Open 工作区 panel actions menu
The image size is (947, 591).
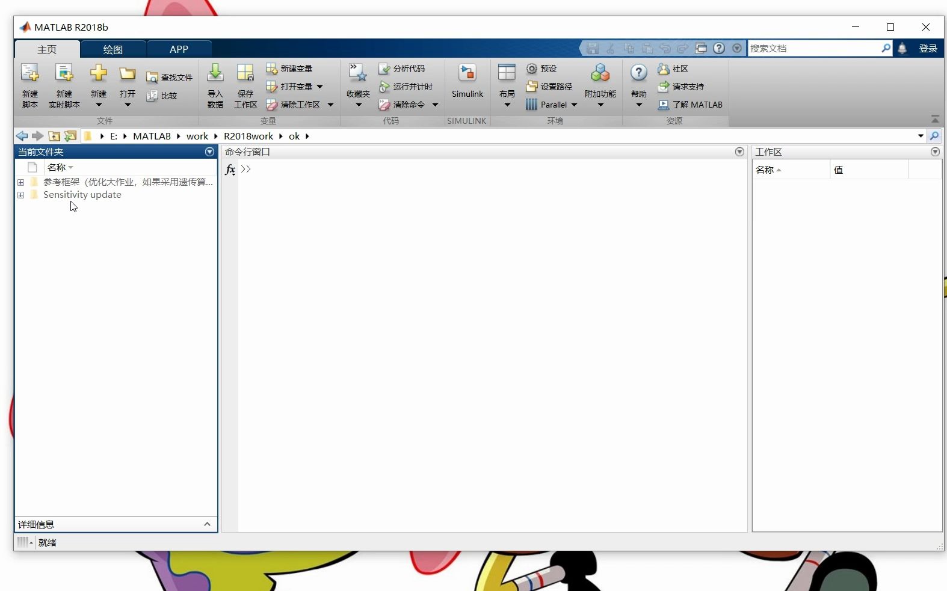935,152
